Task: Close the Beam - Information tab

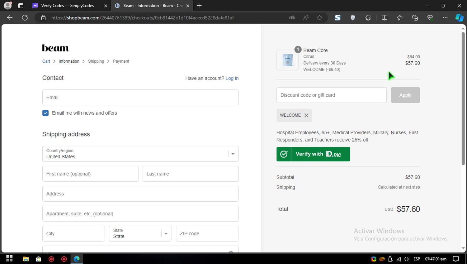Action: (x=188, y=6)
